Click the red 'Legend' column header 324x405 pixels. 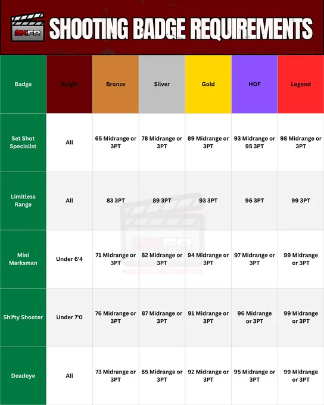[x=301, y=84]
